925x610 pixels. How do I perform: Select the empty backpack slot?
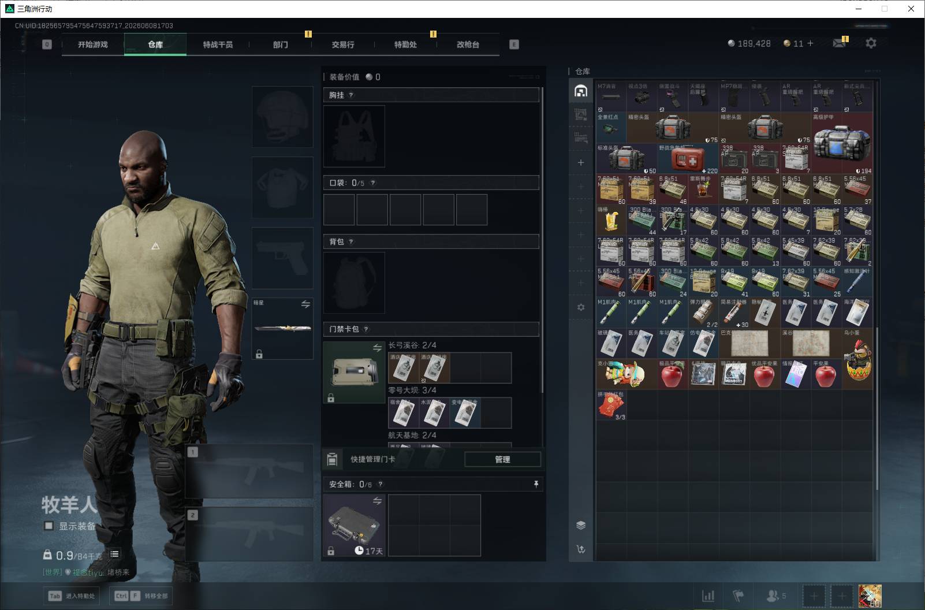[354, 282]
